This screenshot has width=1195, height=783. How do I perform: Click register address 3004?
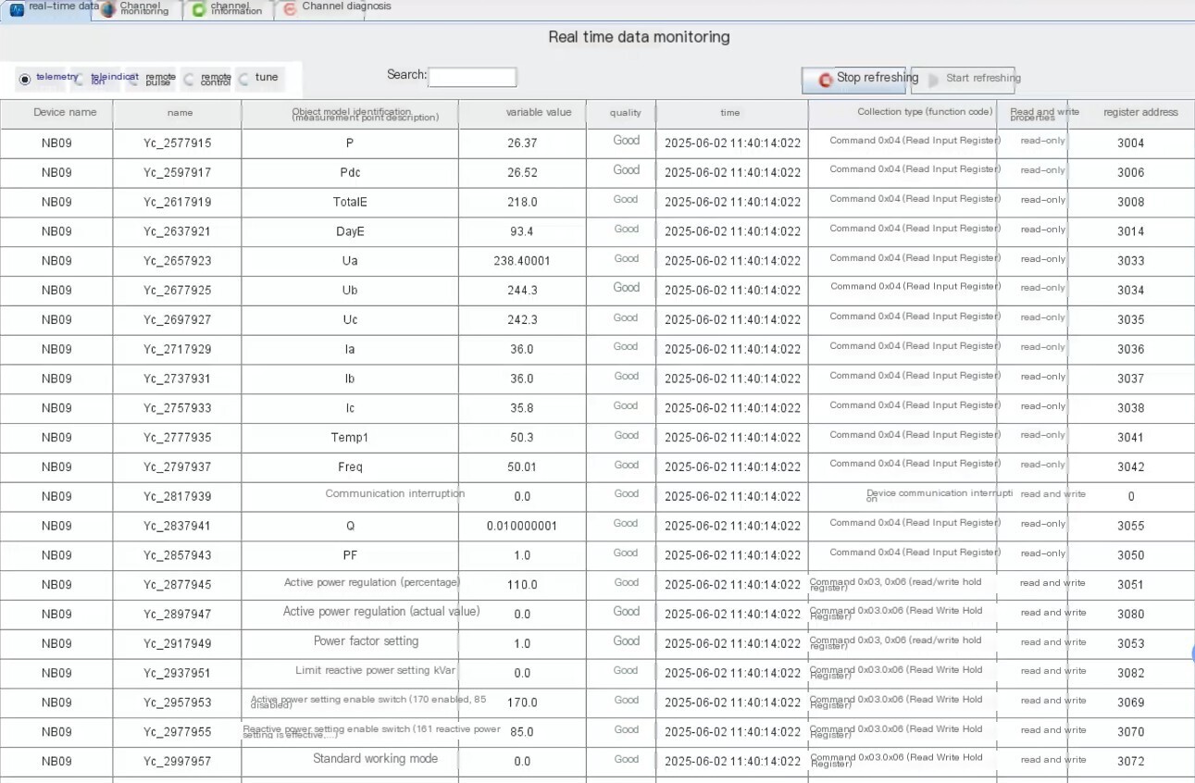[x=1131, y=143]
